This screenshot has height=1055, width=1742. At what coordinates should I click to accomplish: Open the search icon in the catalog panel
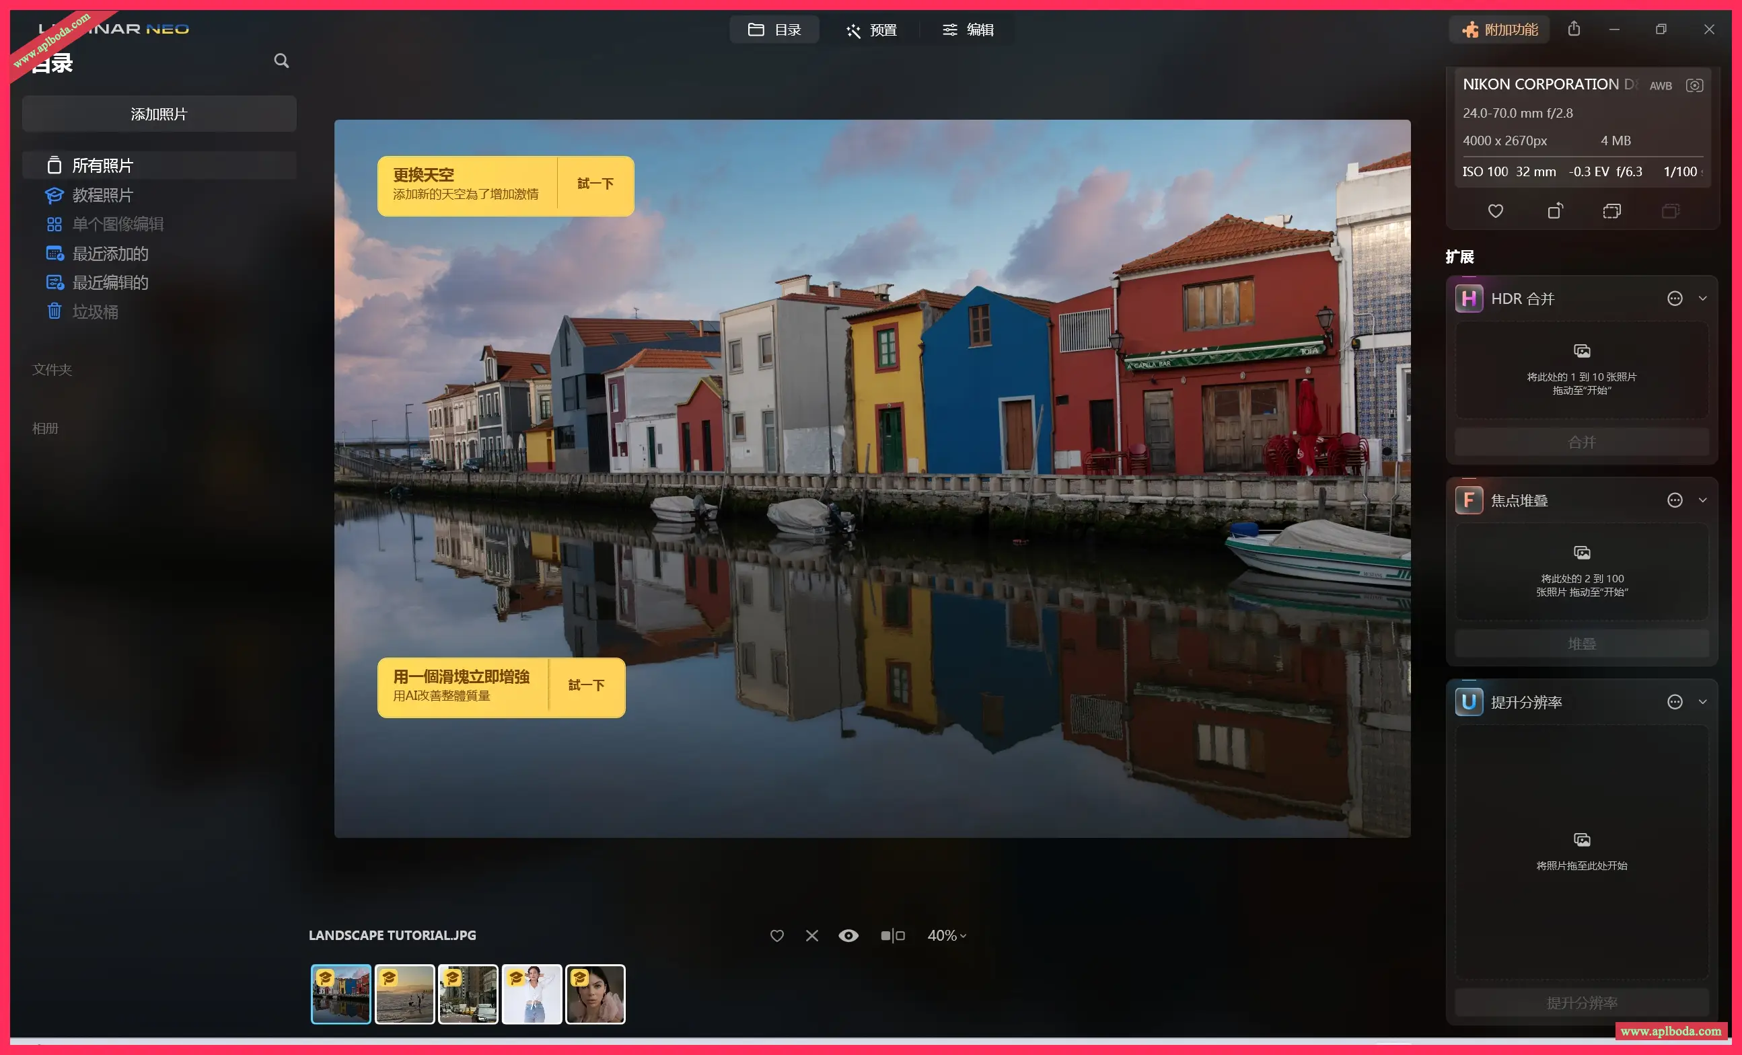pos(281,61)
